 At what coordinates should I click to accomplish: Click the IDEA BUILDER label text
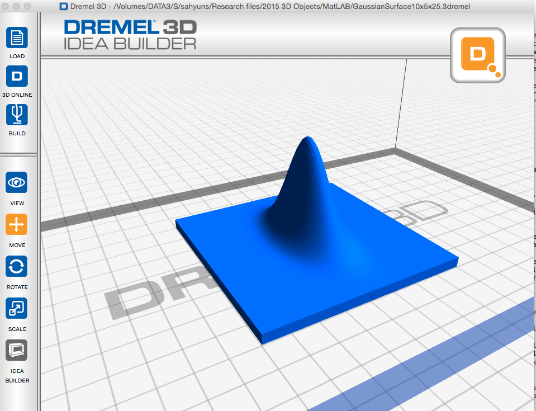pos(17,376)
